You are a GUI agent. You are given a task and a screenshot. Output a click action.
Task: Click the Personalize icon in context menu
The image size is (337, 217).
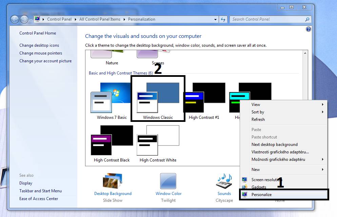[244, 194]
